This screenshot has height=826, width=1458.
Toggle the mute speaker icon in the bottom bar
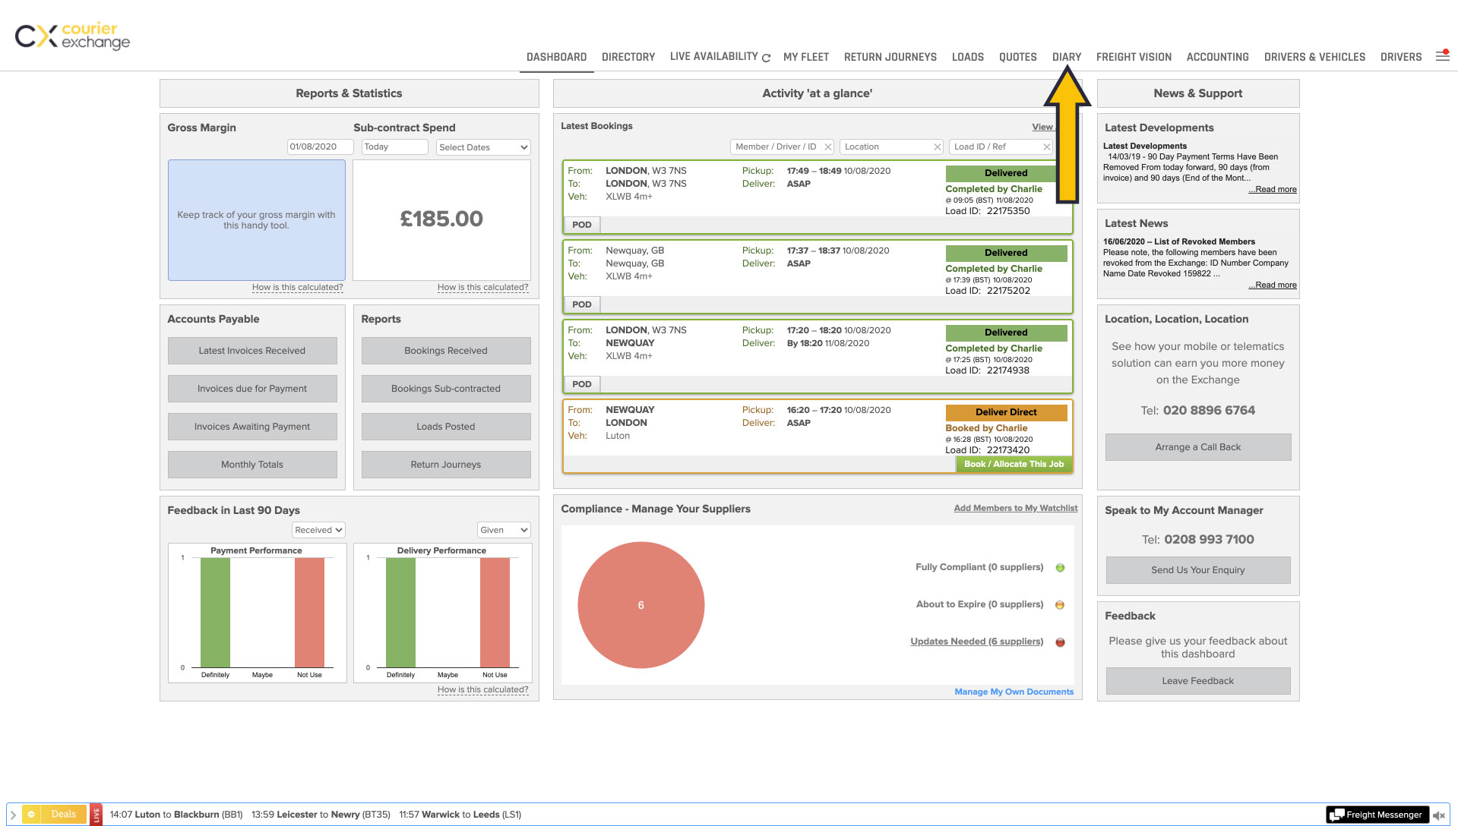click(x=1439, y=815)
